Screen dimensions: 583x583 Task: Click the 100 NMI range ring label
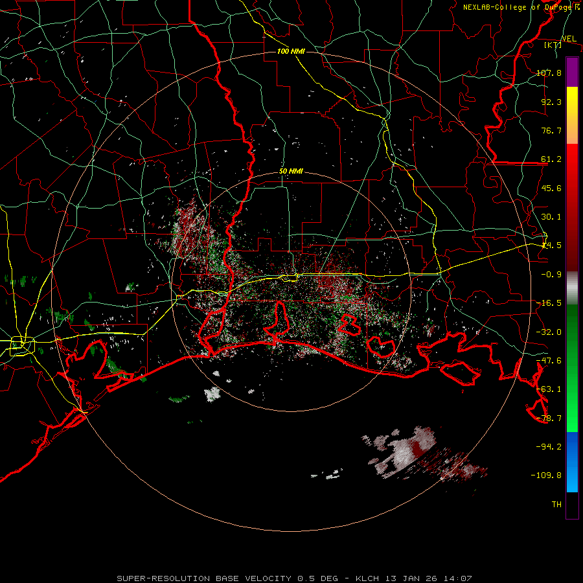click(x=291, y=51)
